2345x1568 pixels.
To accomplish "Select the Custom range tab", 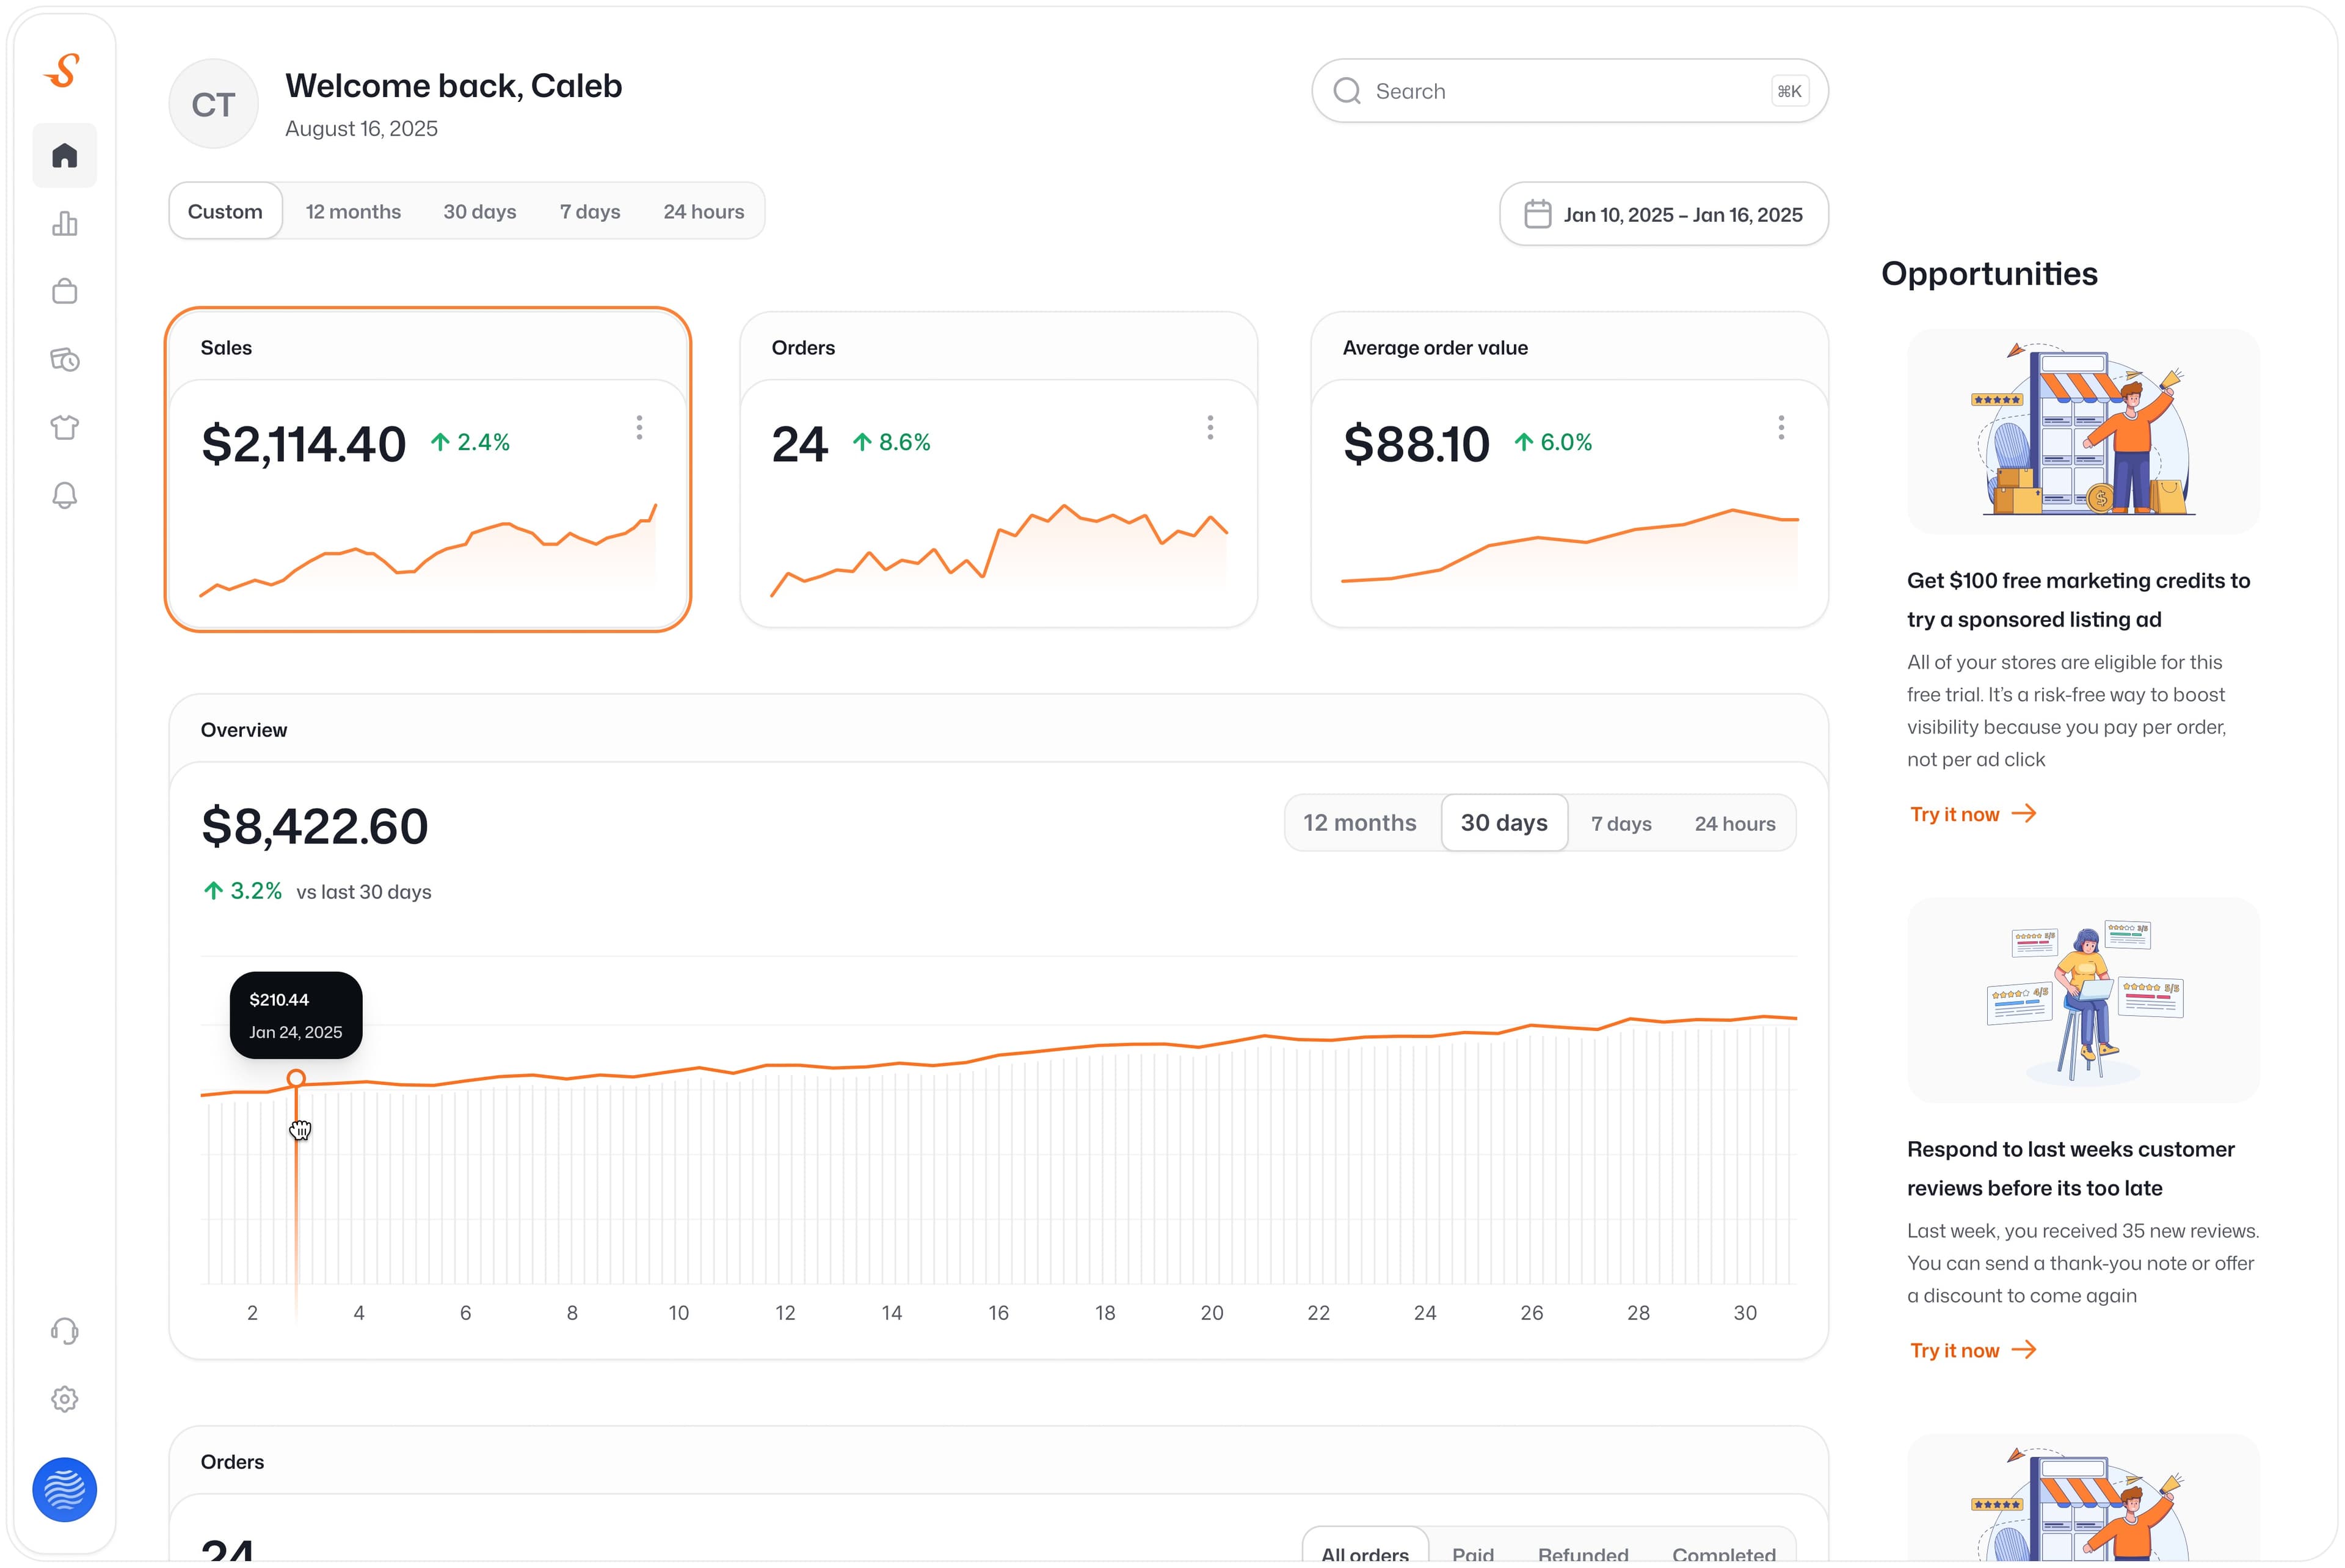I will pyautogui.click(x=226, y=211).
